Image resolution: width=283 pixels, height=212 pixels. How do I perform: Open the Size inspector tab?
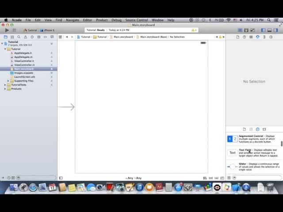click(264, 37)
